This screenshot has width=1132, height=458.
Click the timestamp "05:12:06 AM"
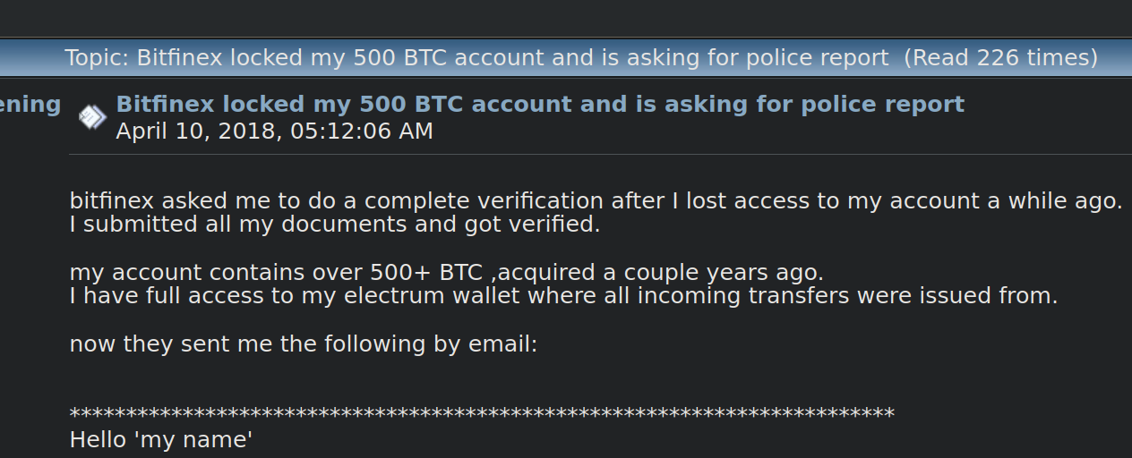(x=362, y=131)
